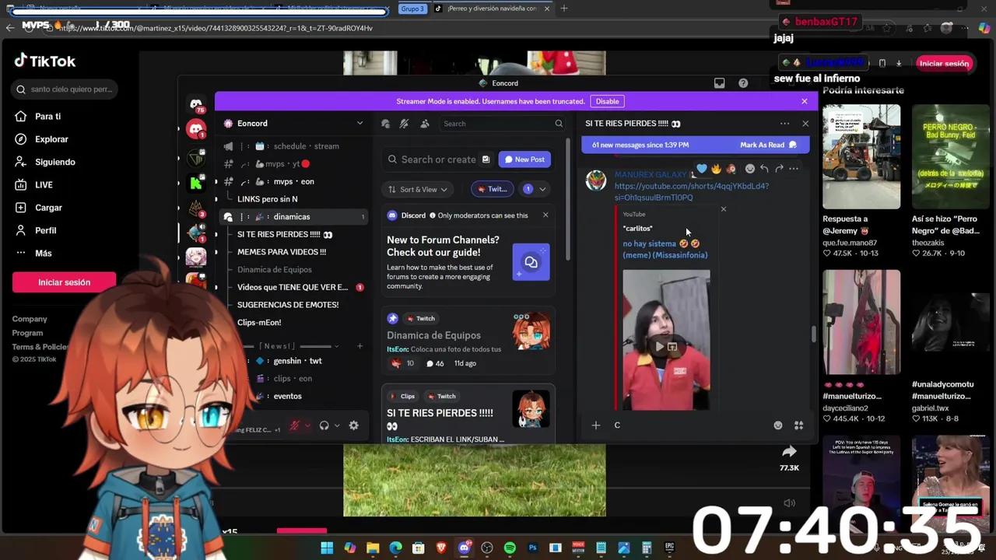The height and width of the screenshot is (560, 996).
Task: Reply to message using arrow icon
Action: (x=764, y=169)
